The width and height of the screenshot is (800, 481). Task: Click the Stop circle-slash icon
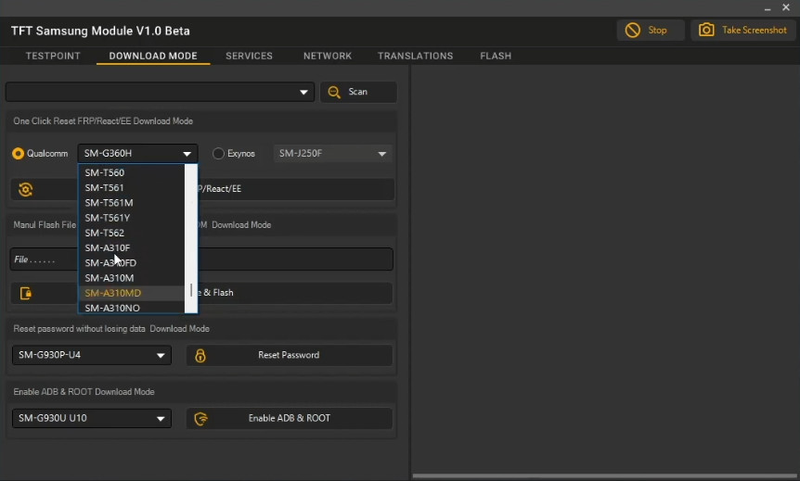tap(633, 30)
